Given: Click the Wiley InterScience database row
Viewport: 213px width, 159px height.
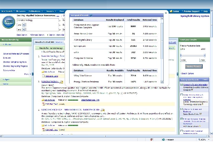Looking at the screenshot, I should pyautogui.click(x=115, y=76).
